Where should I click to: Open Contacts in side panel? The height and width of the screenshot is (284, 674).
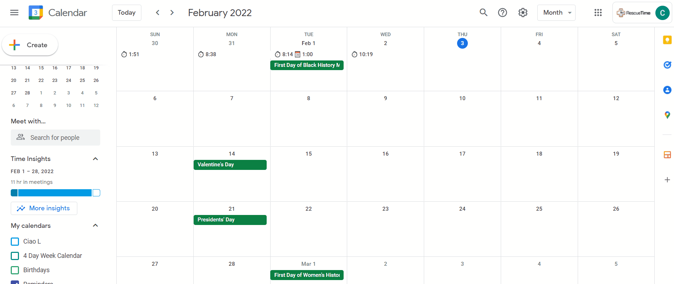click(667, 90)
